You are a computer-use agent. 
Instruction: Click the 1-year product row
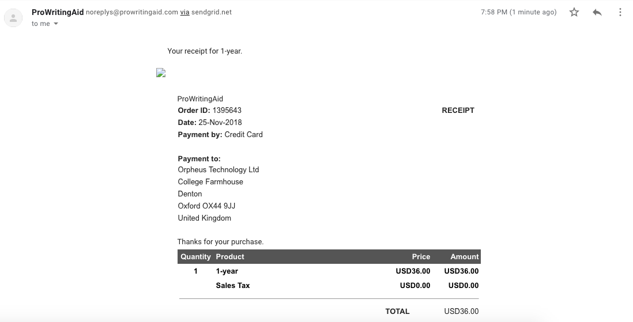[329, 271]
